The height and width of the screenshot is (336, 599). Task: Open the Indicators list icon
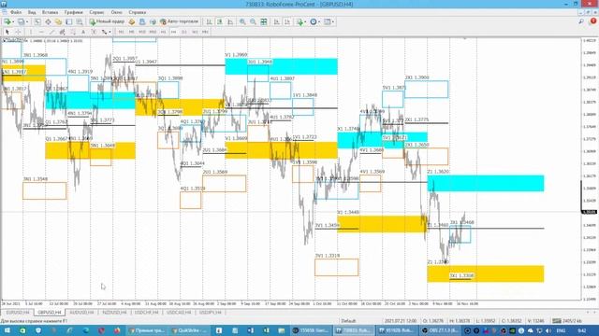pos(299,22)
